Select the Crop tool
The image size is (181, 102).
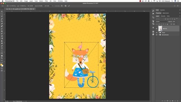point(2,21)
